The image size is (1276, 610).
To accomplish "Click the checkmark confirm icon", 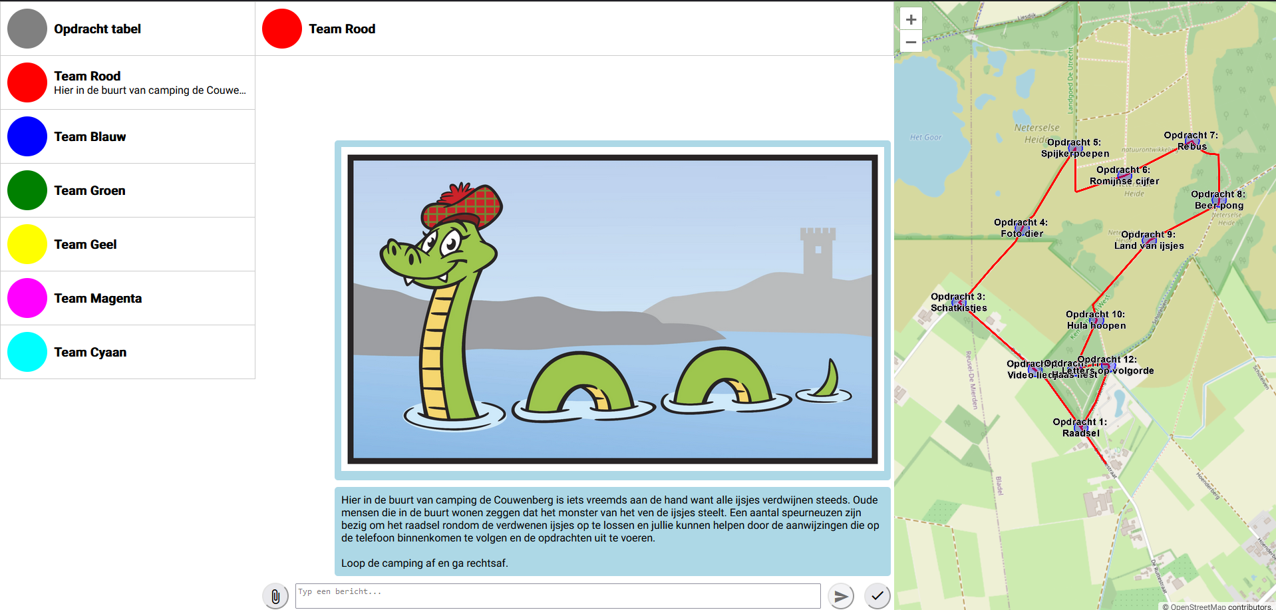I will [x=877, y=596].
